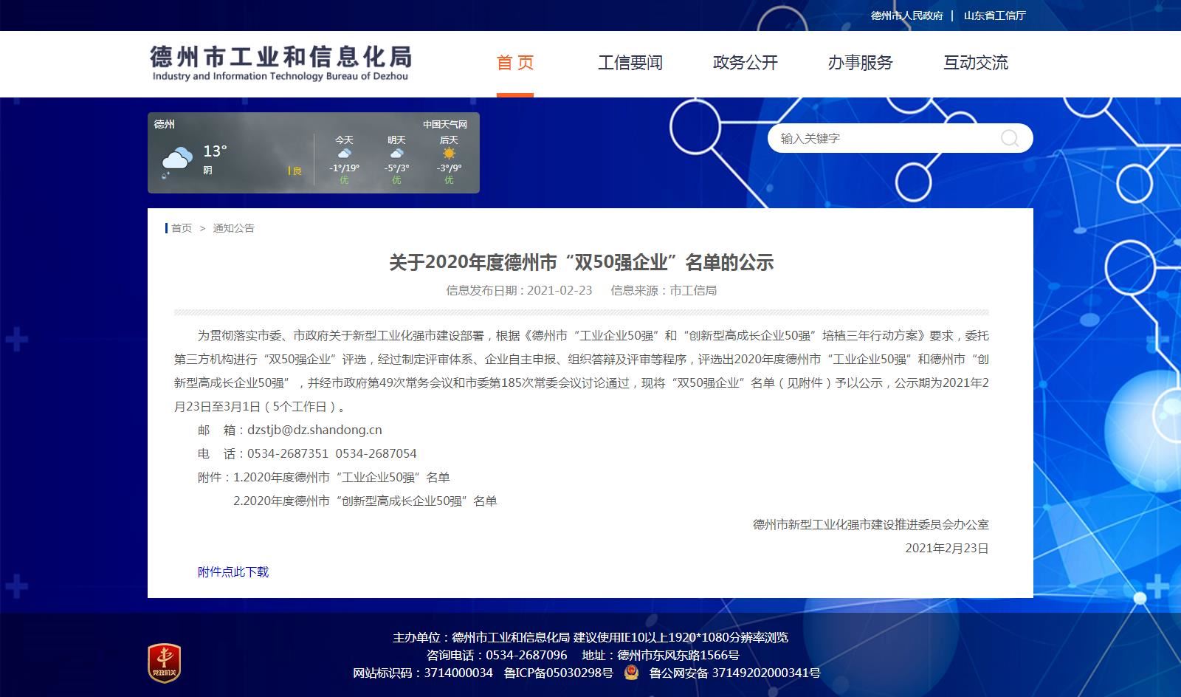The width and height of the screenshot is (1181, 697).
Task: Download attachment via 附件点此下载 link
Action: click(x=233, y=571)
